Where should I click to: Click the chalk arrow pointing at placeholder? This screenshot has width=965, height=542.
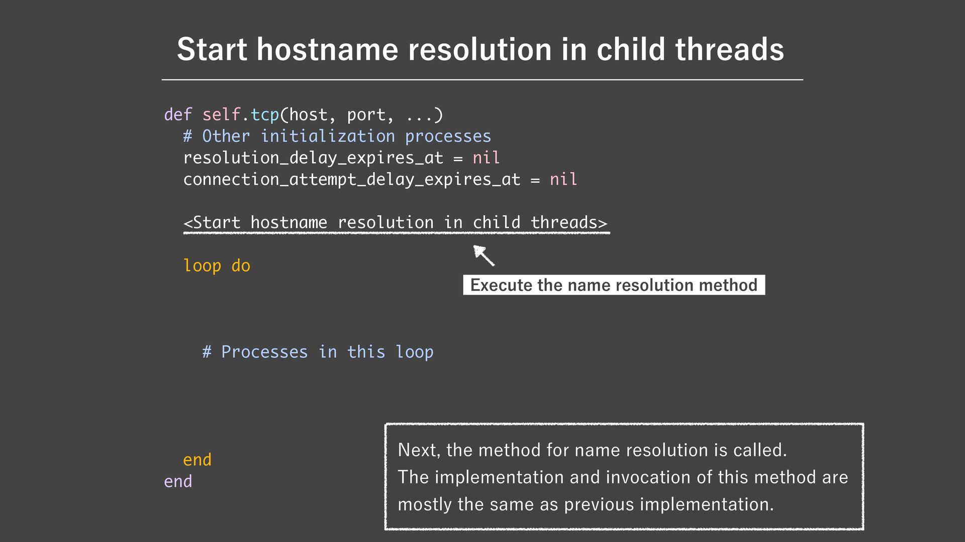(484, 255)
